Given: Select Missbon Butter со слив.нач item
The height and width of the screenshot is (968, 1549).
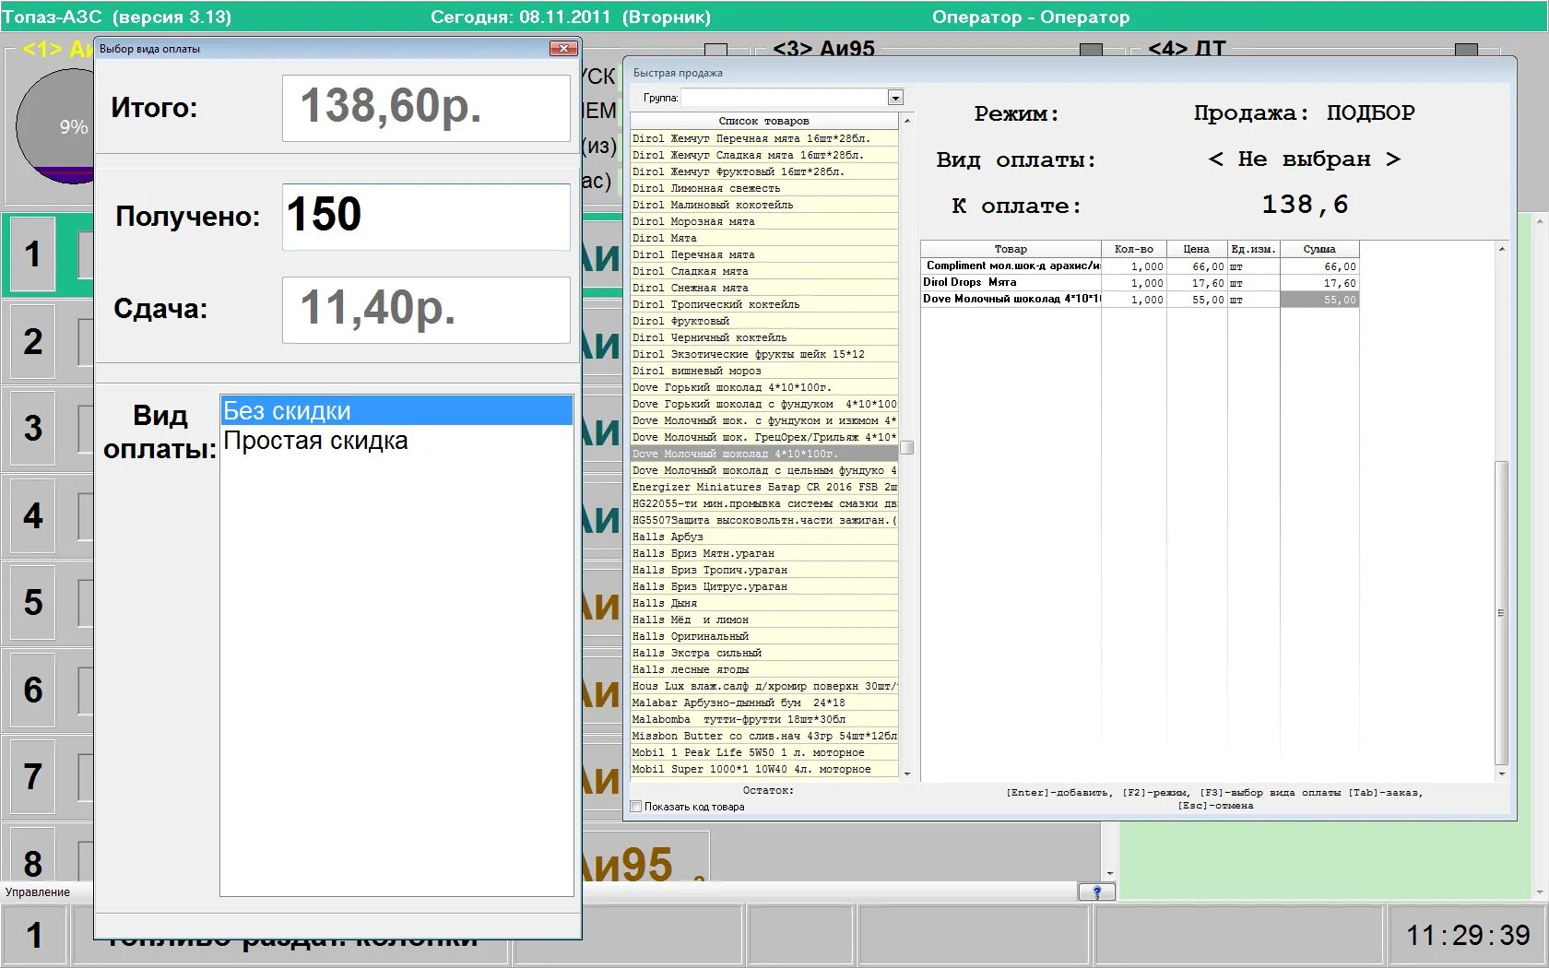Looking at the screenshot, I should [764, 736].
